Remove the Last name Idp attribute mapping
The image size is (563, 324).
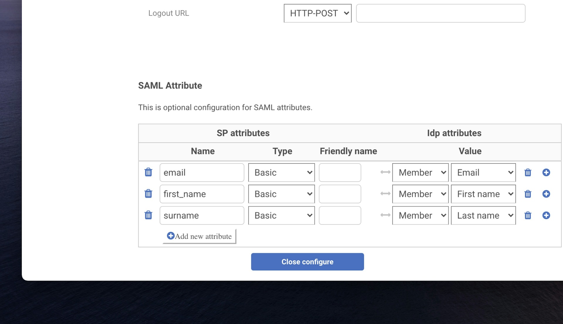pos(528,215)
